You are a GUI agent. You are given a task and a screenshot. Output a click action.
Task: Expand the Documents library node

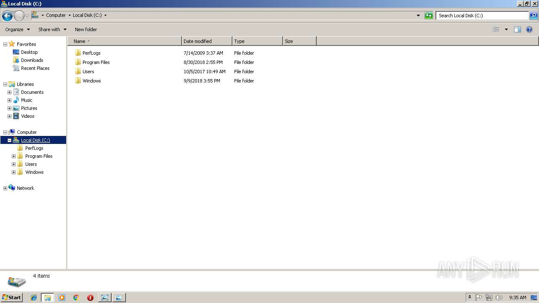9,92
